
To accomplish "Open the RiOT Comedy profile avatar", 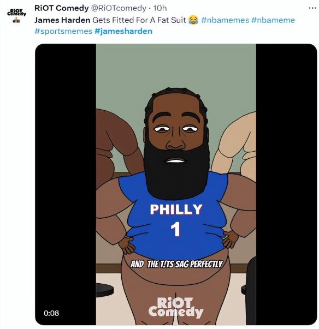I will [16, 15].
